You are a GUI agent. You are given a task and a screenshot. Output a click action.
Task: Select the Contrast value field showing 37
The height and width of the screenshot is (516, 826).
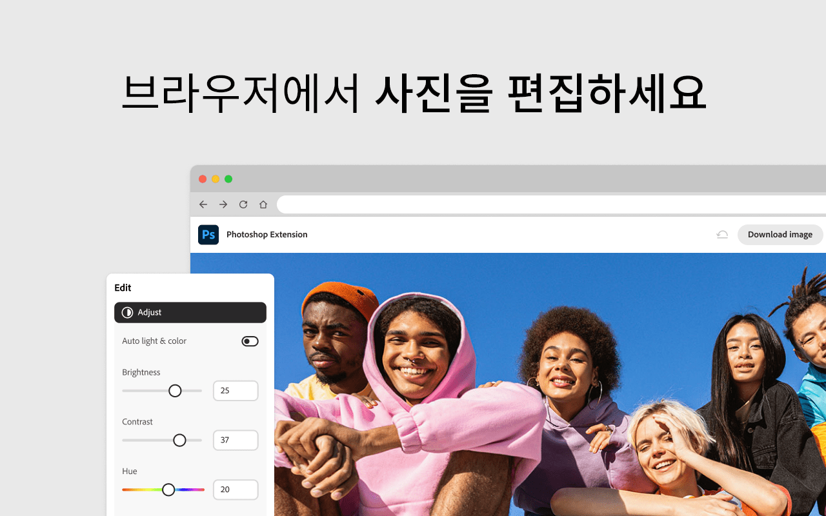[236, 440]
